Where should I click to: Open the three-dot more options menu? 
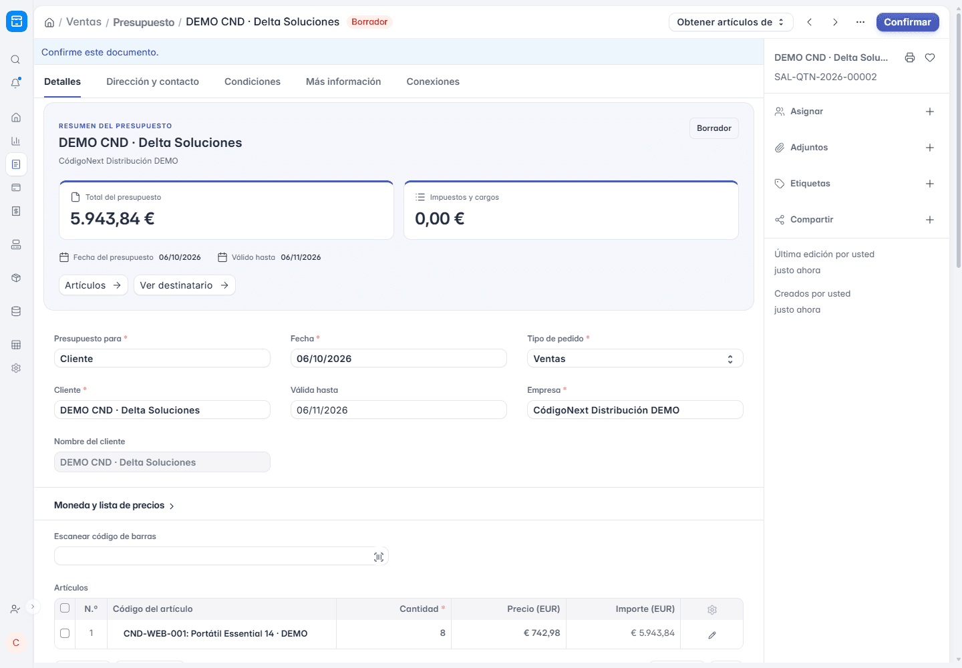tap(860, 22)
